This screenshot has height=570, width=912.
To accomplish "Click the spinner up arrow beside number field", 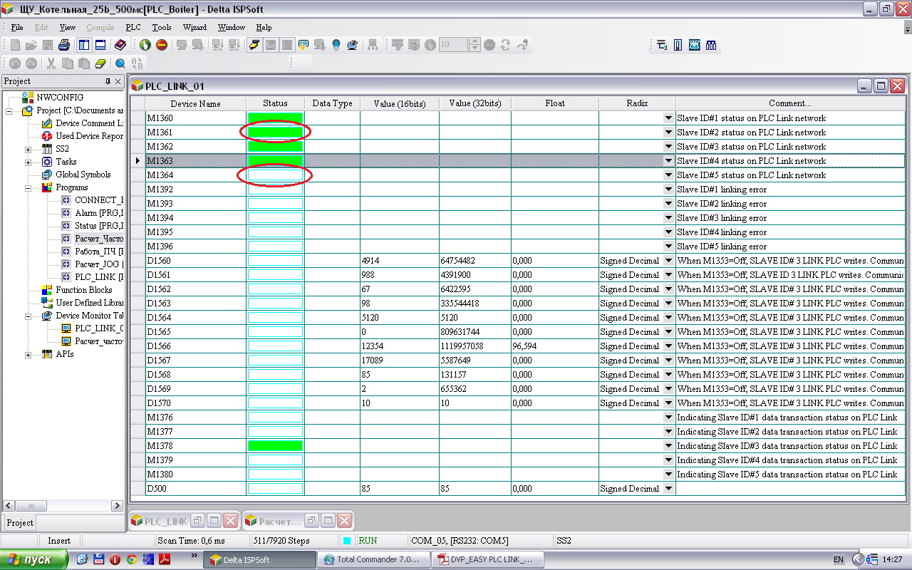I will point(475,41).
